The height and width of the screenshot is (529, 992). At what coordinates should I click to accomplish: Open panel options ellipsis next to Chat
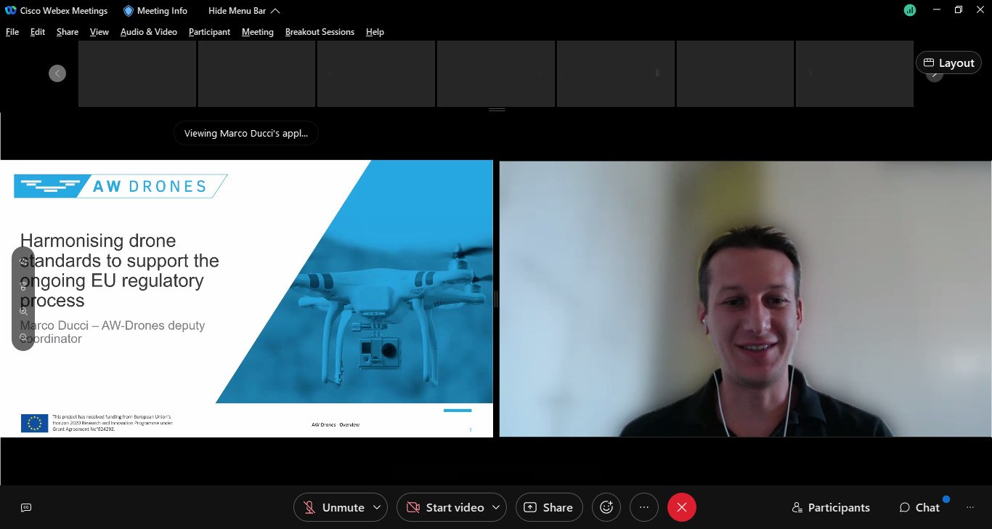(969, 507)
